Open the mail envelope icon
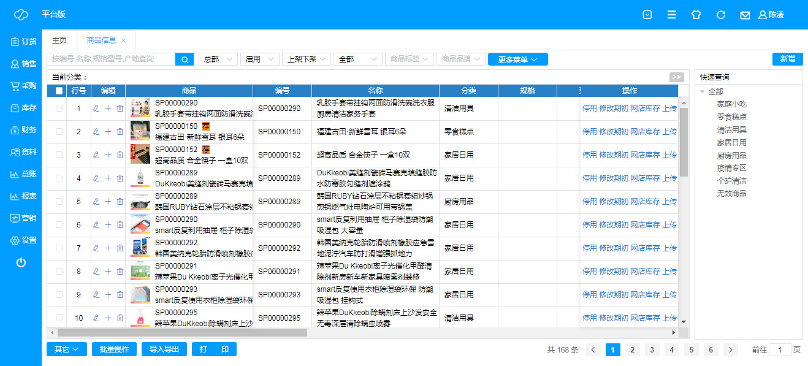Viewport: 808px width, 366px height. pyautogui.click(x=745, y=15)
